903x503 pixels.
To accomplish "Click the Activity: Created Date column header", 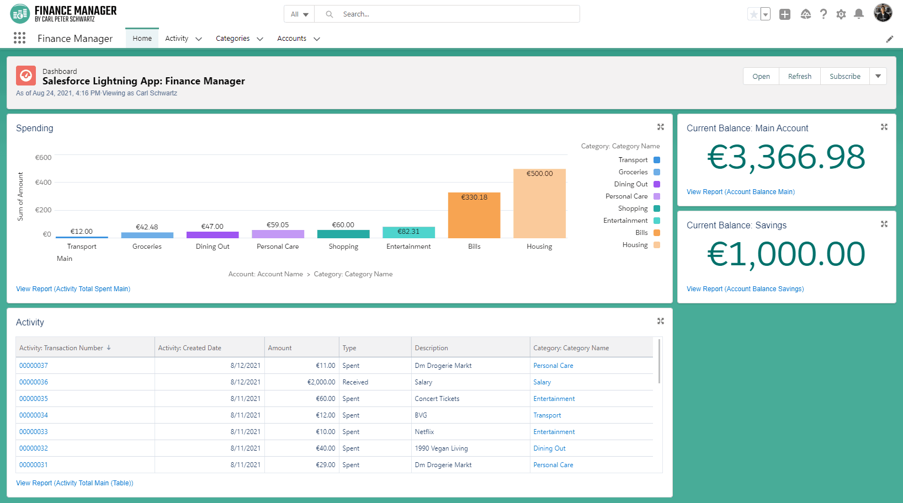I will pyautogui.click(x=210, y=347).
